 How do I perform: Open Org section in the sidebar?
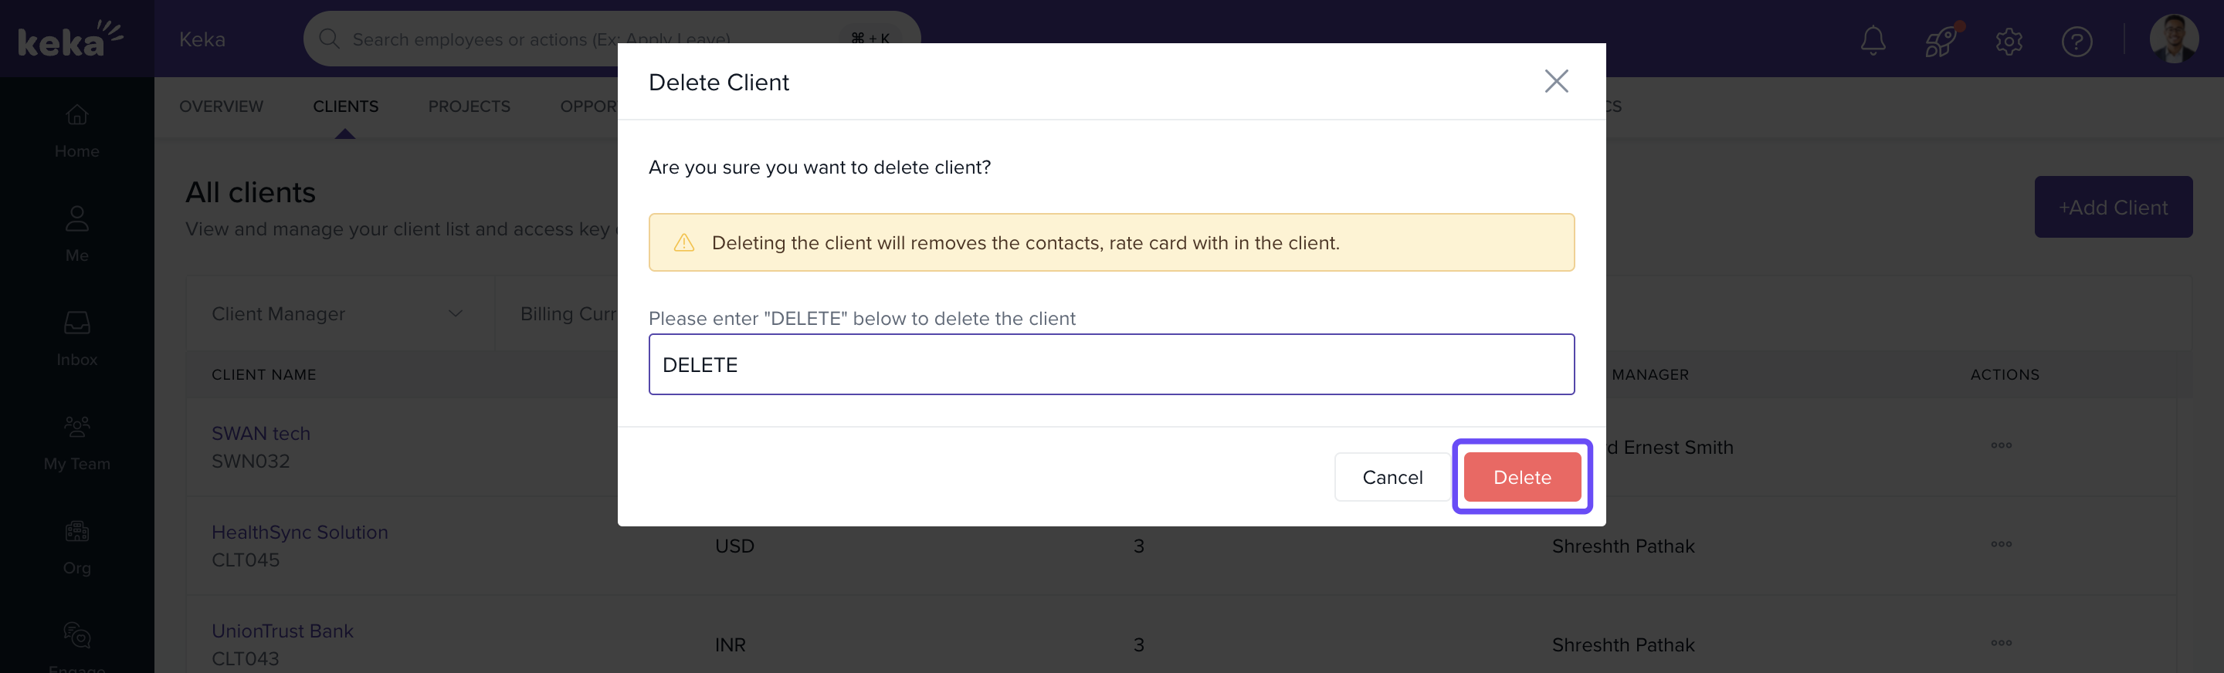[77, 547]
